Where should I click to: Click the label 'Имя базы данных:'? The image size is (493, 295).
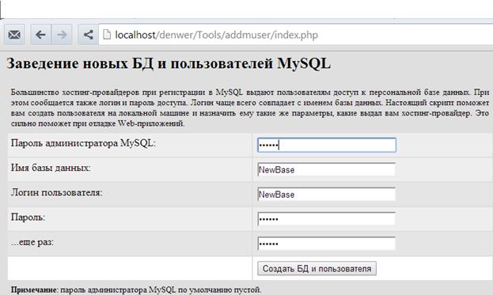51,168
